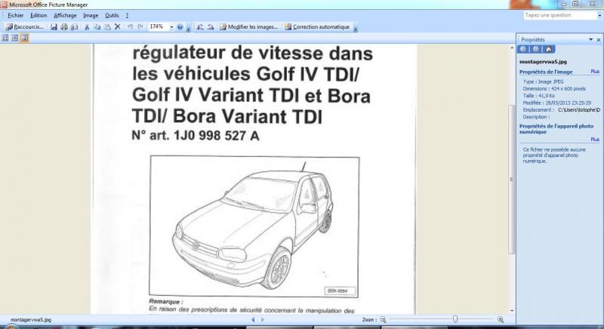Click the montagervwa5.jpg title in Propriétés pane

(543, 62)
